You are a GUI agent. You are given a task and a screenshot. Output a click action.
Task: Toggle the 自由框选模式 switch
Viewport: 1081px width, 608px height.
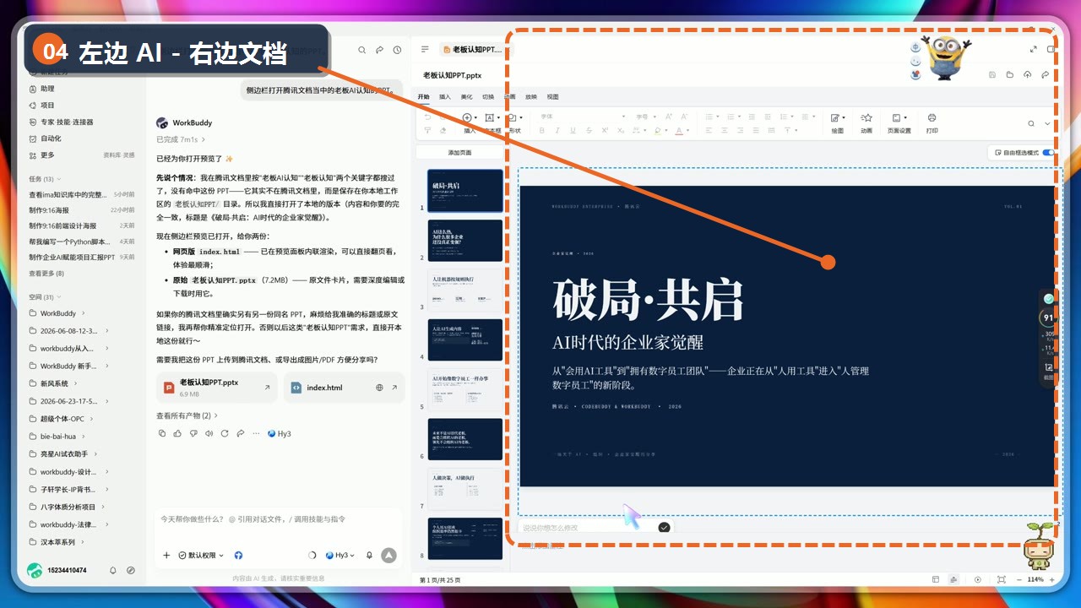pyautogui.click(x=1048, y=153)
